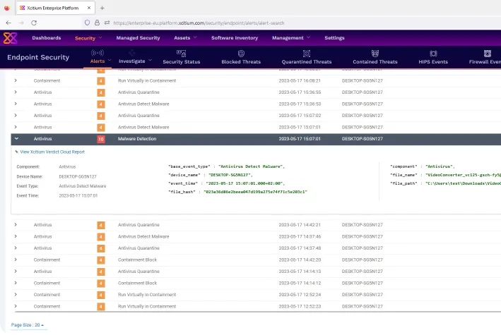Expand the 15:36:53 Antivirus Detect Malware row

(x=16, y=104)
